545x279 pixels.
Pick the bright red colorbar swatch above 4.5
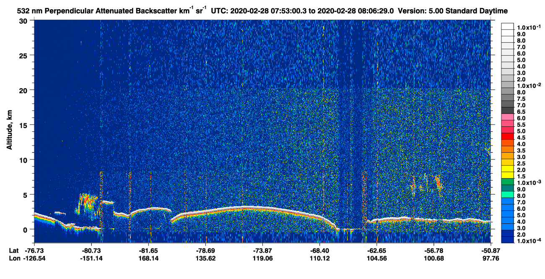point(508,136)
